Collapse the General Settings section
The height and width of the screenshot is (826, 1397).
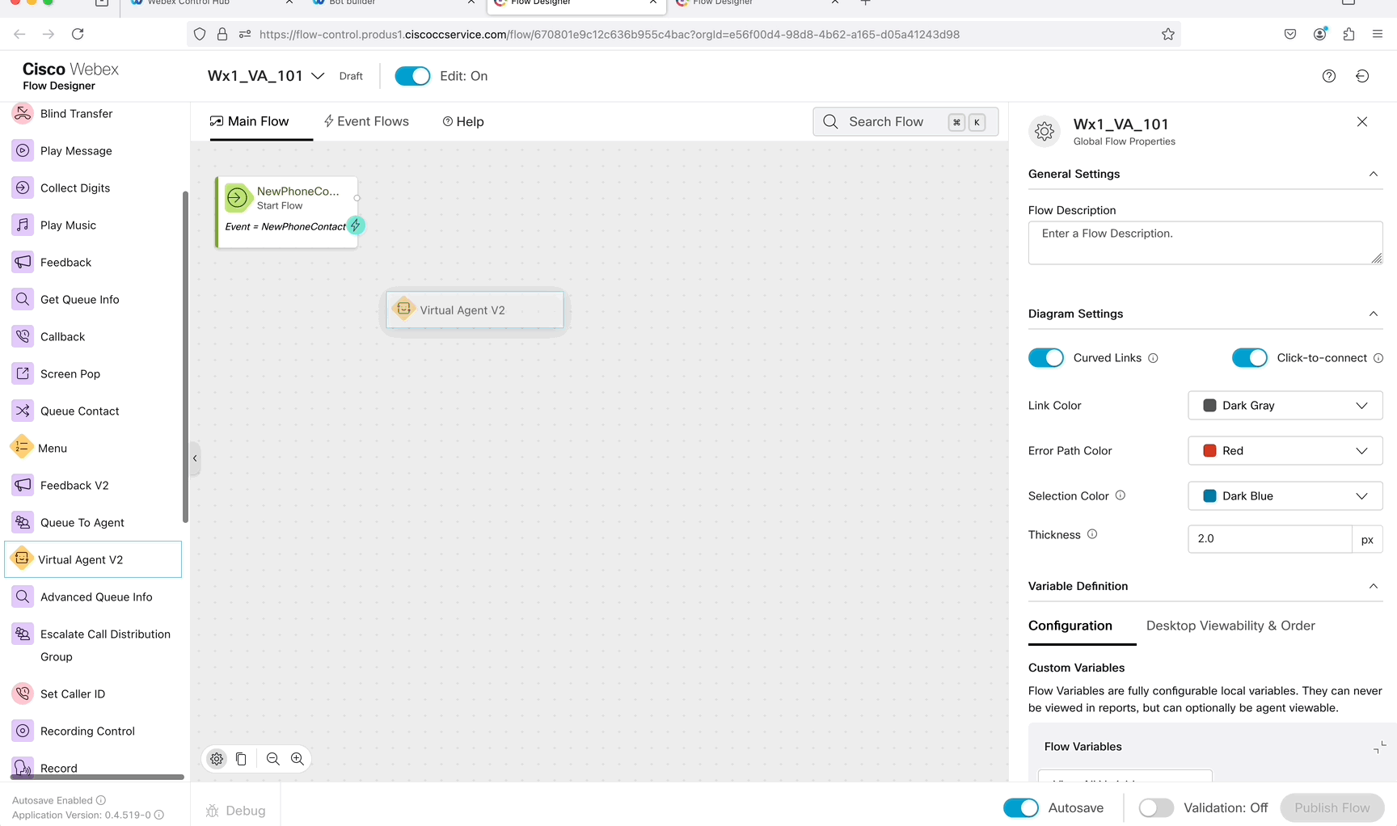click(x=1373, y=174)
